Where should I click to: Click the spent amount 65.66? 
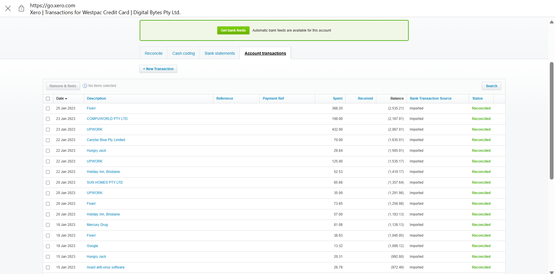click(x=338, y=182)
